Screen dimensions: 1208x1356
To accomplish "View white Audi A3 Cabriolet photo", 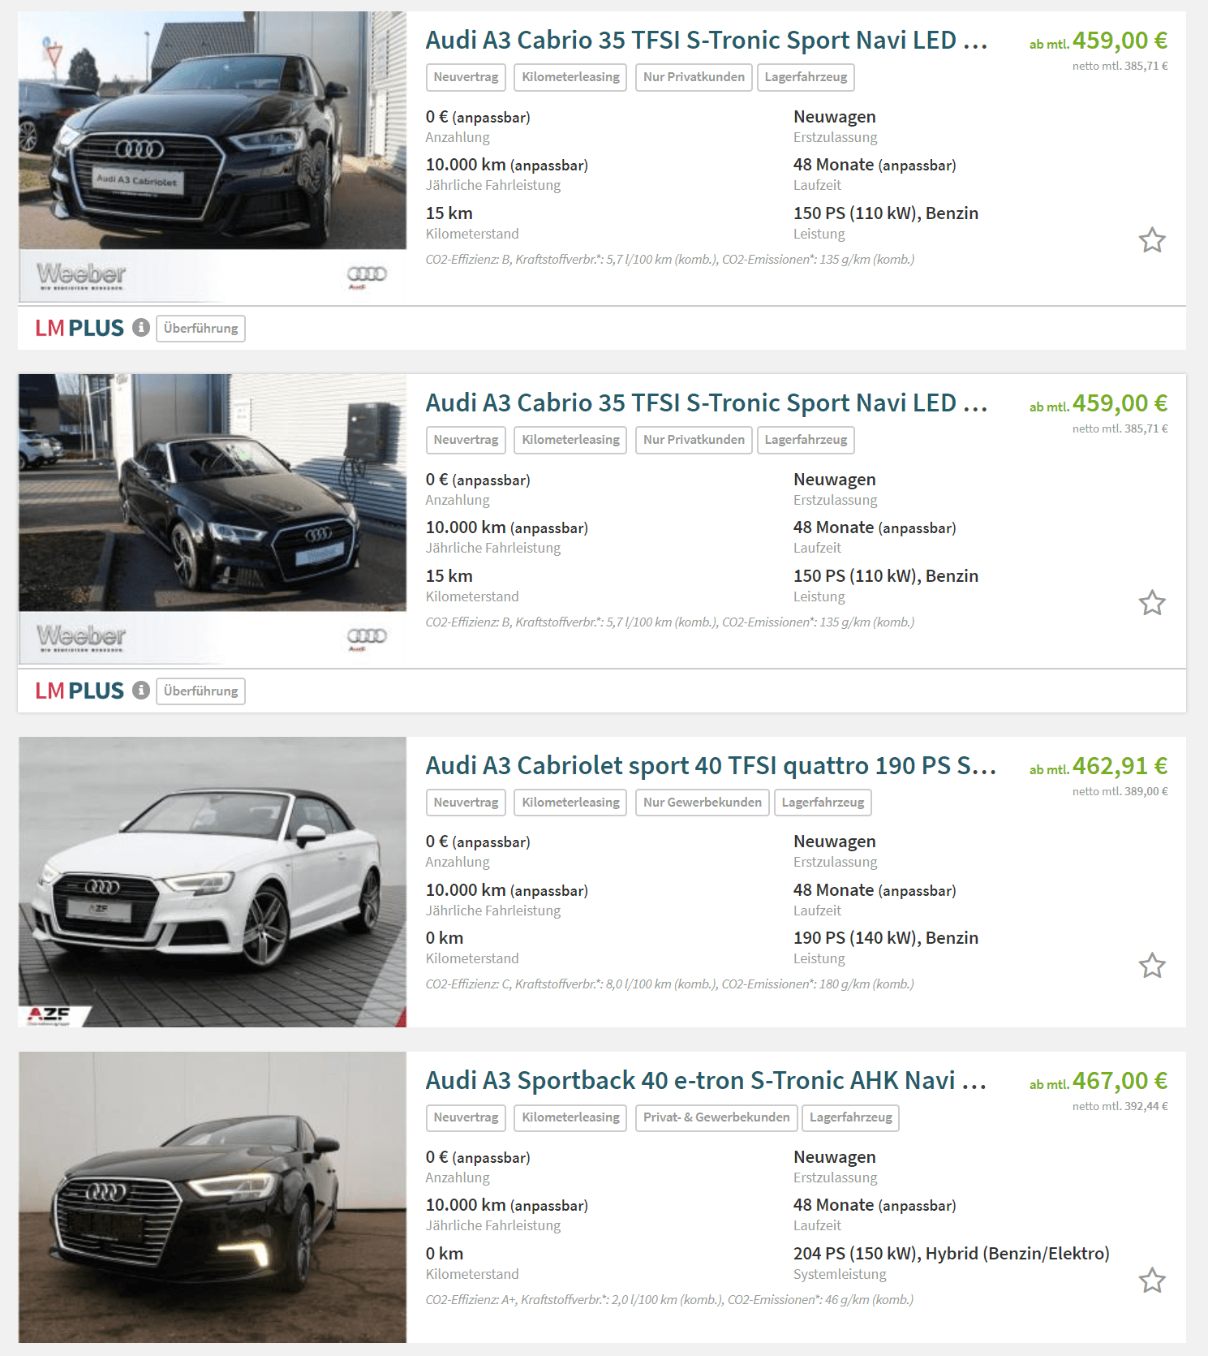I will point(213,882).
